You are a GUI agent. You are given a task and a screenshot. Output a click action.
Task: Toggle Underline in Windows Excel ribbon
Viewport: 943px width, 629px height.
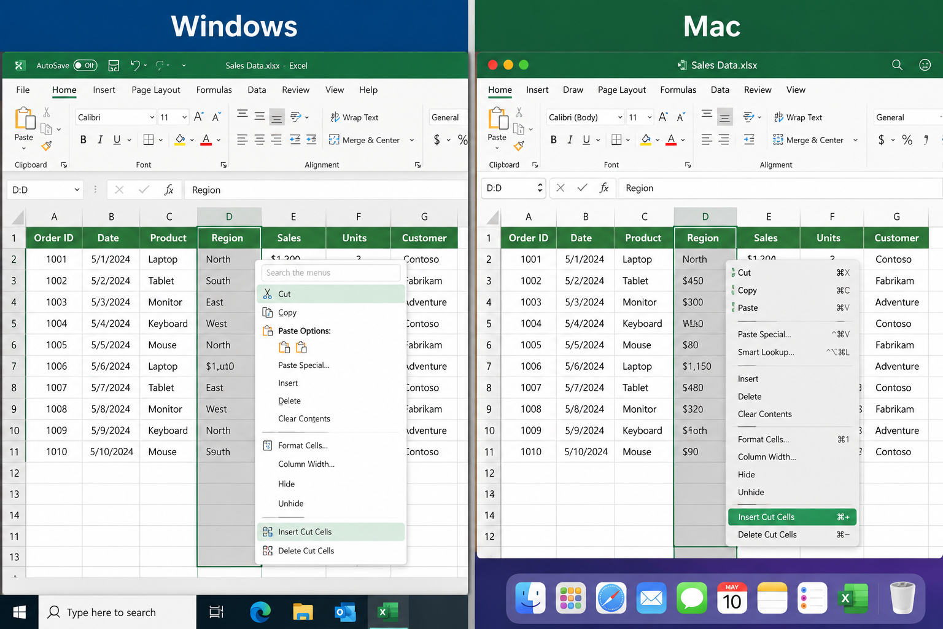[x=117, y=140]
